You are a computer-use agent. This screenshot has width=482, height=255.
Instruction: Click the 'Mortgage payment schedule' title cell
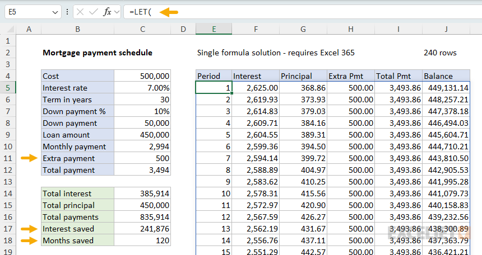[x=98, y=53]
